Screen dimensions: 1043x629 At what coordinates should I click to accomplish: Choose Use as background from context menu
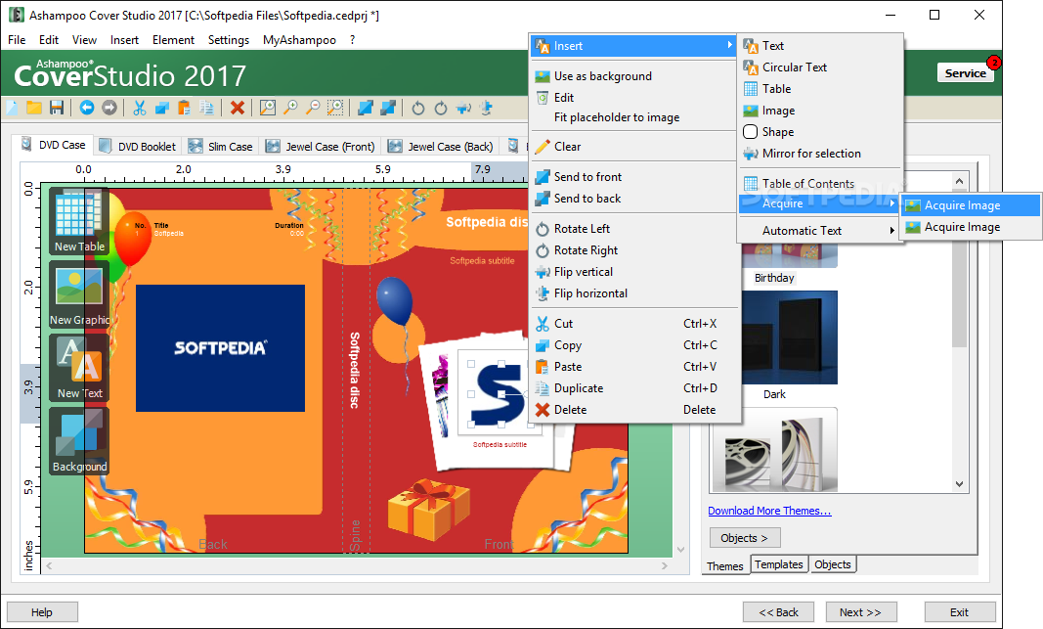(635, 76)
